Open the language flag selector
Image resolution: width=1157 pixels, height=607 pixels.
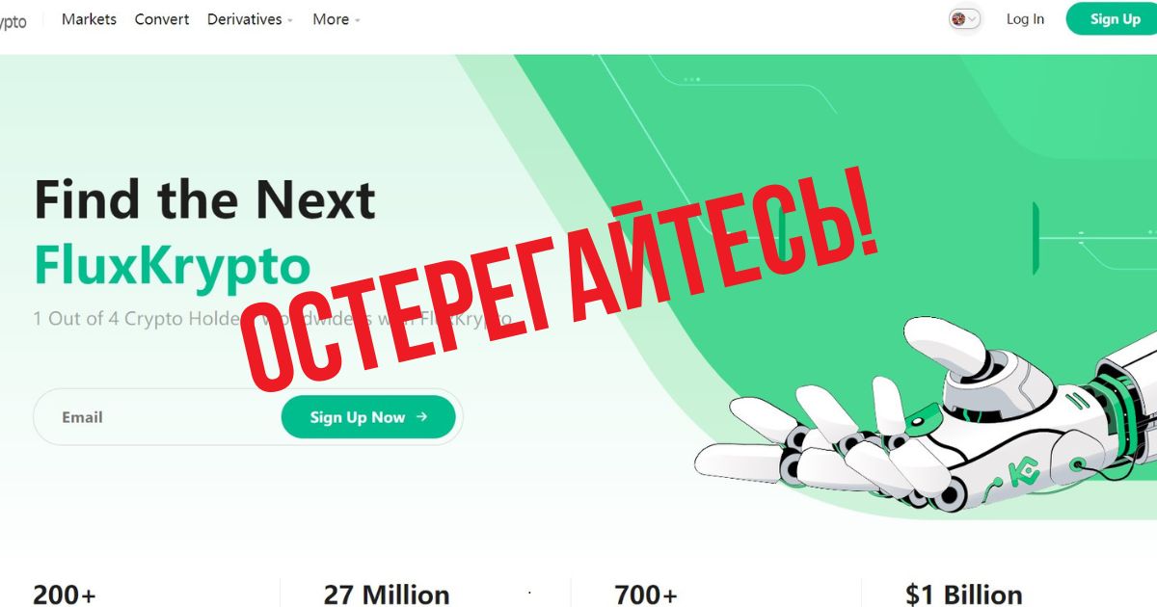[x=964, y=18]
